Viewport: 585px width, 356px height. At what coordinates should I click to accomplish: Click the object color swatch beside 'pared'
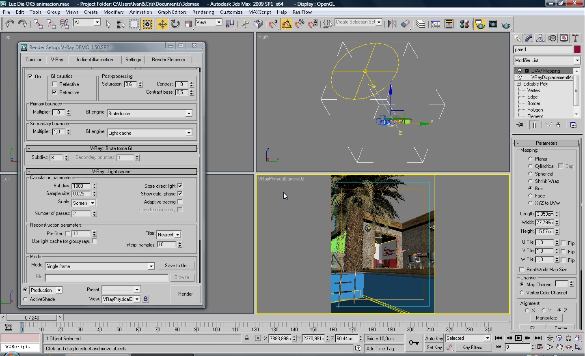click(577, 49)
